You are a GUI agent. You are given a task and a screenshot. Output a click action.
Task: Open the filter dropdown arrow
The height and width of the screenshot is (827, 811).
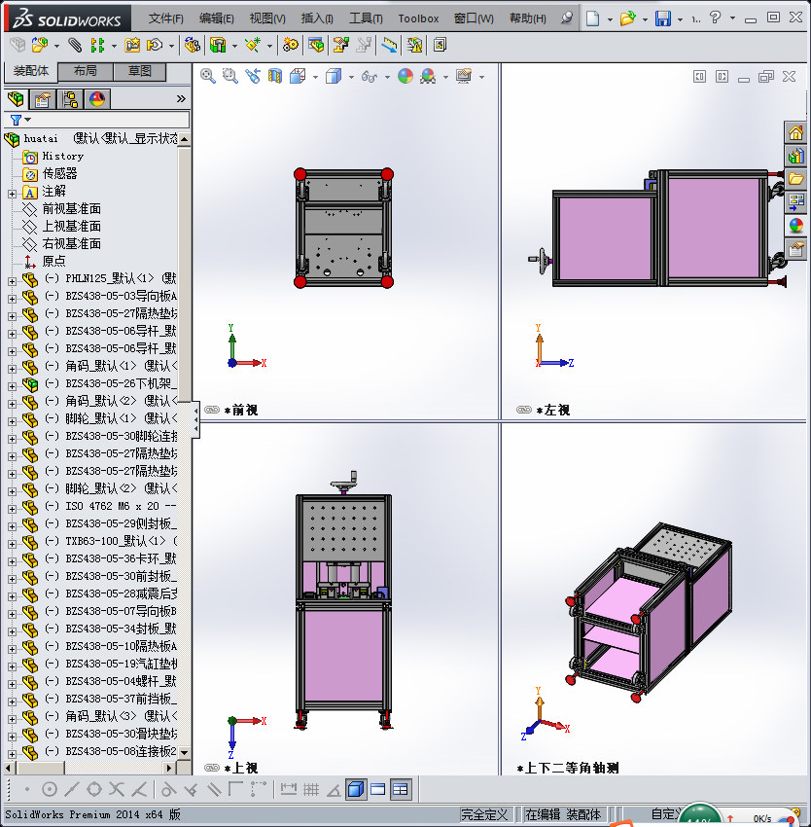[x=28, y=120]
